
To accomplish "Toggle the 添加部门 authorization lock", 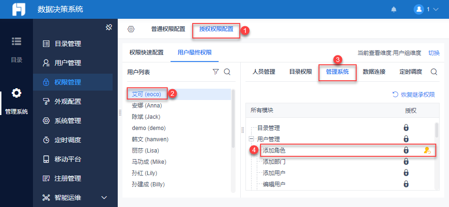I will coord(406,161).
